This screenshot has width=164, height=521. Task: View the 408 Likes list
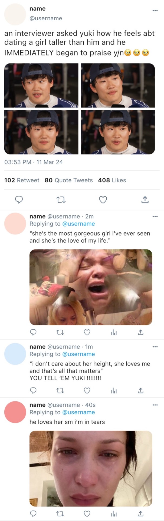click(x=112, y=180)
